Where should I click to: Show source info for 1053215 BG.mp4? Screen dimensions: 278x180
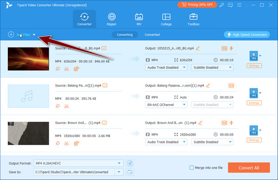[x=104, y=48]
